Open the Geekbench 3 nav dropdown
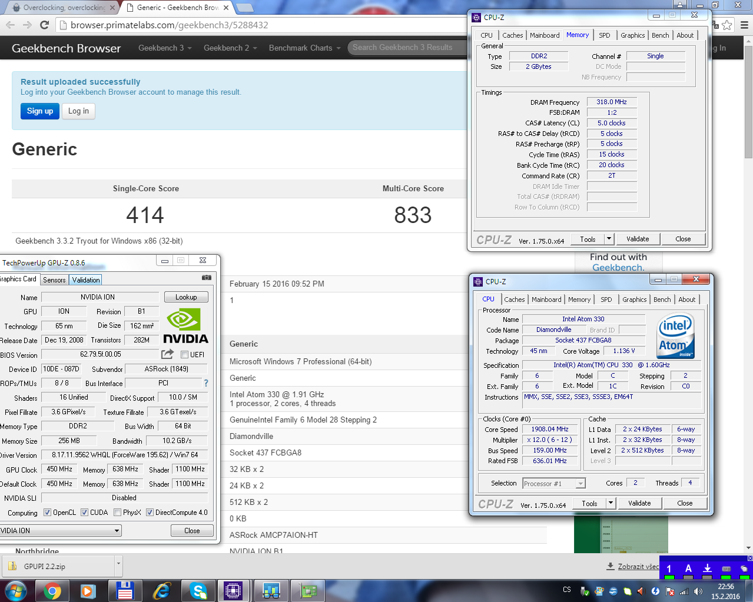 pos(165,48)
